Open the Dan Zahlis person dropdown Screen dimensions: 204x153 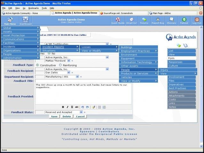point(68,72)
